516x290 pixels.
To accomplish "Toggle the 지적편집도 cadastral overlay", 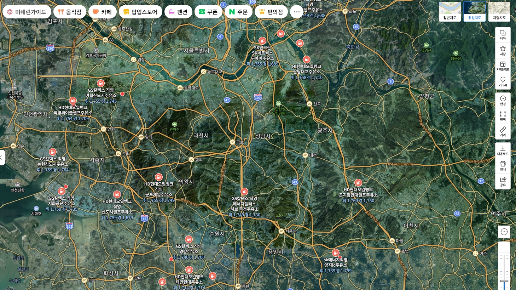I will tap(503, 66).
